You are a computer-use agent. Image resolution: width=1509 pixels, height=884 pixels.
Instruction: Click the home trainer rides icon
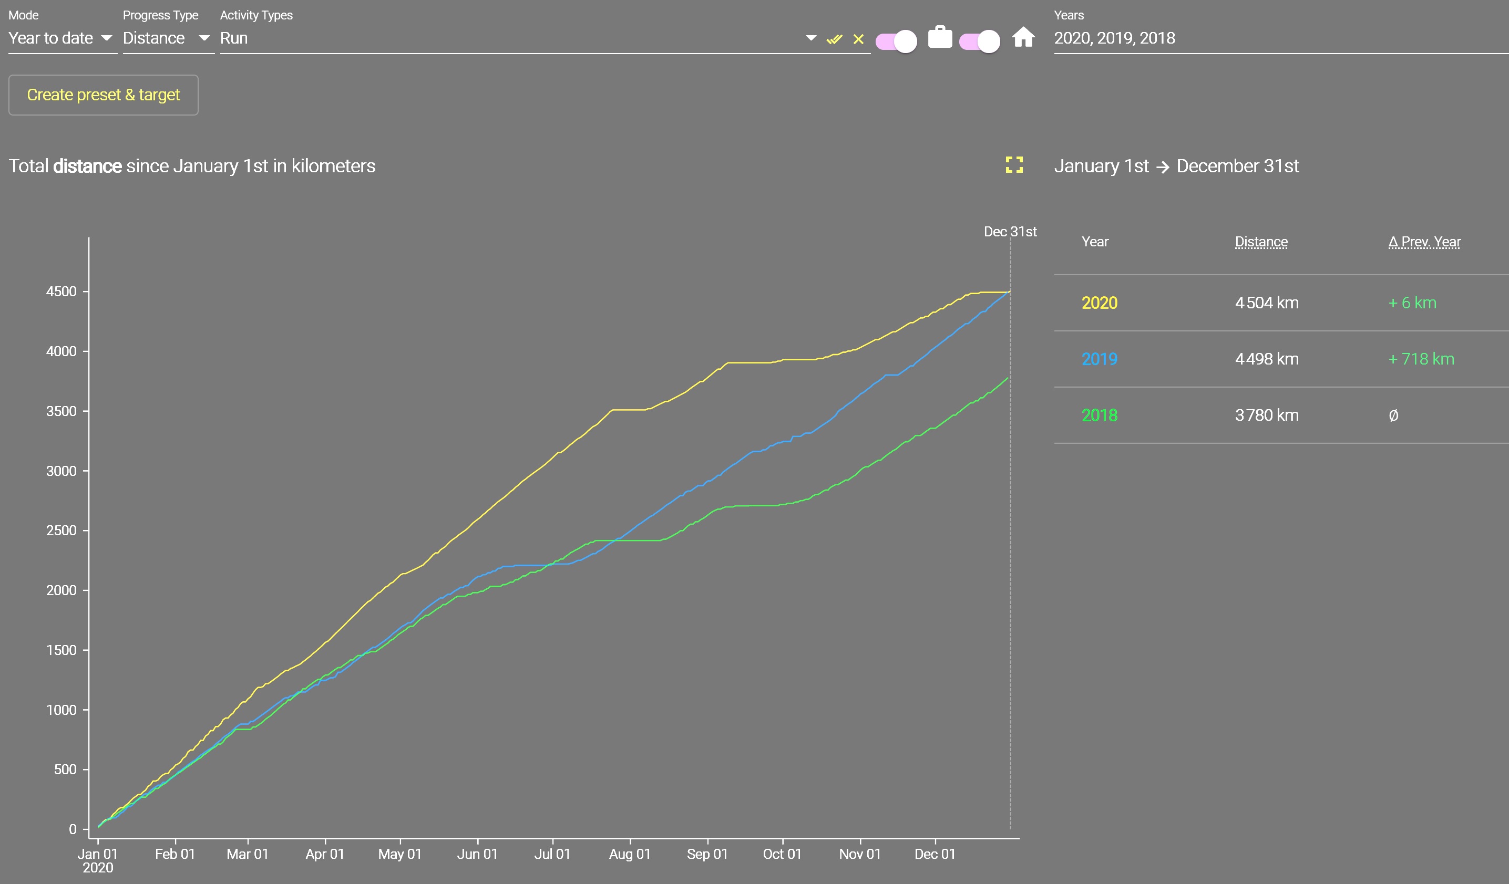click(x=1023, y=38)
